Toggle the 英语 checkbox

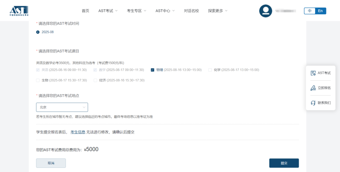tap(38, 70)
